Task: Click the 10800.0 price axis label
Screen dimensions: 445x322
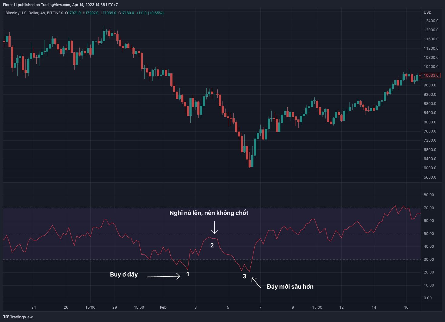Action: tap(431, 58)
